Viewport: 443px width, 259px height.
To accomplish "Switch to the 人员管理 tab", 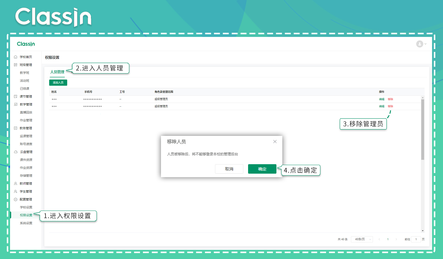I will (57, 72).
